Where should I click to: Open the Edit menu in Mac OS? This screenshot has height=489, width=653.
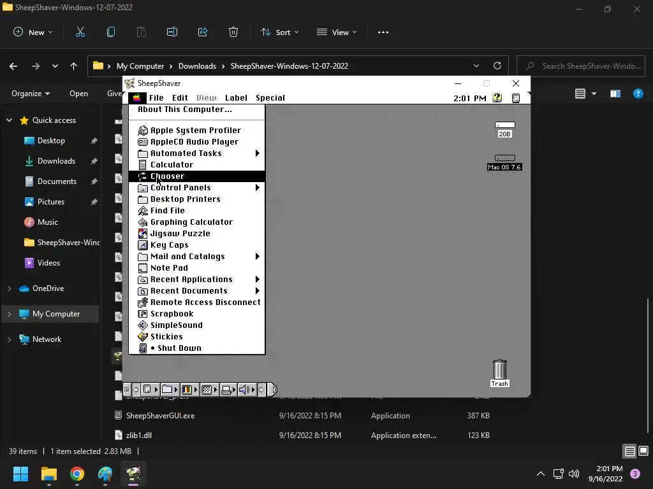click(180, 97)
